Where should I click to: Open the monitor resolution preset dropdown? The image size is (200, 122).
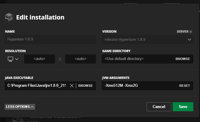pyautogui.click(x=13, y=59)
